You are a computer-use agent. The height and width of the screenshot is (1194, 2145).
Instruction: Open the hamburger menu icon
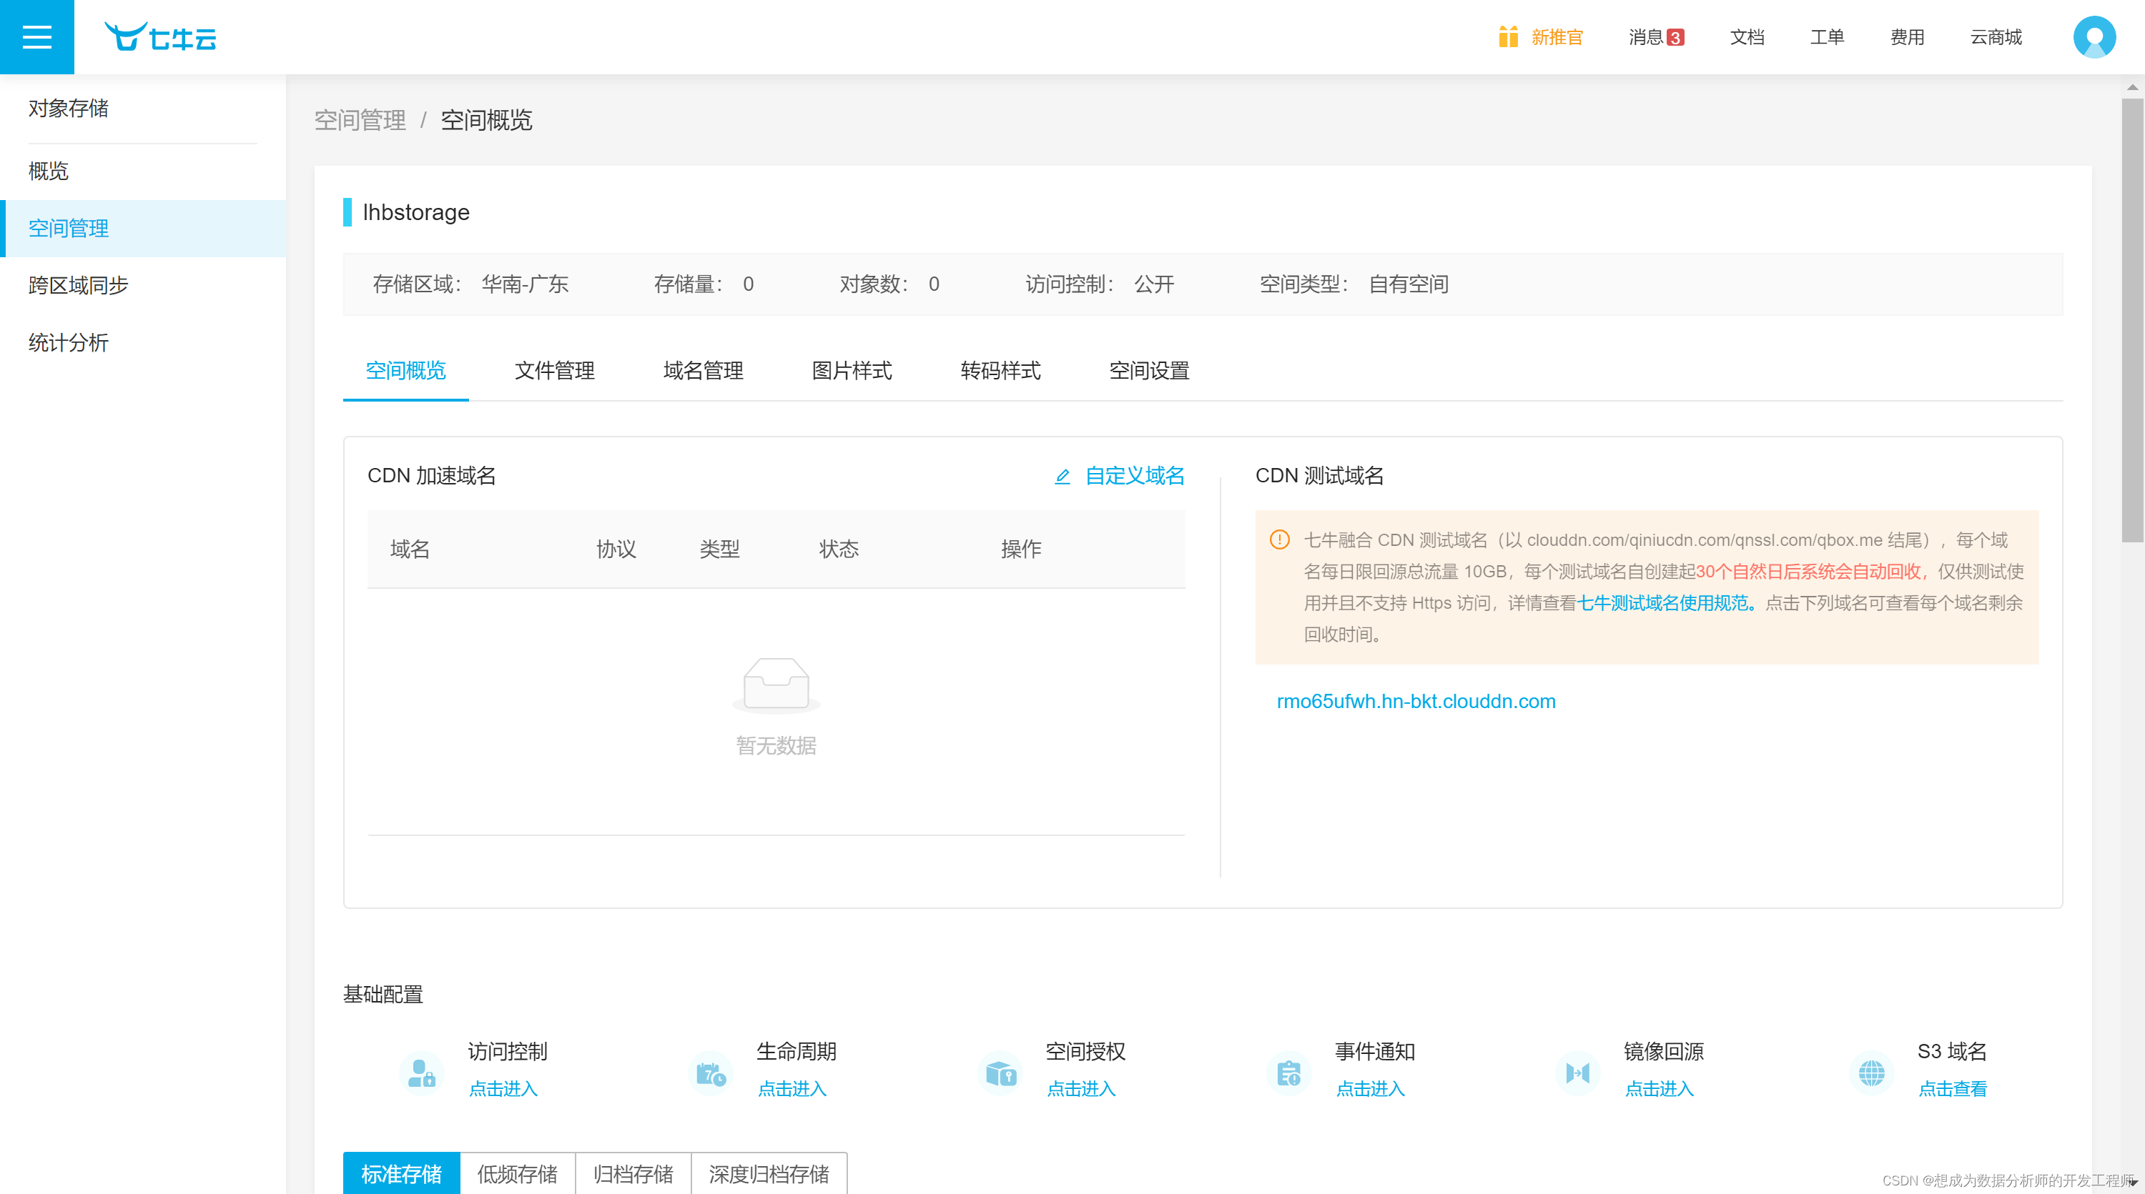click(x=36, y=36)
